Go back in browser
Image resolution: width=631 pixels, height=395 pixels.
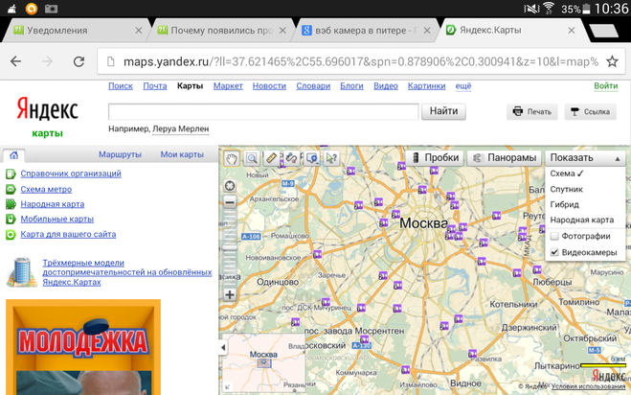point(15,61)
